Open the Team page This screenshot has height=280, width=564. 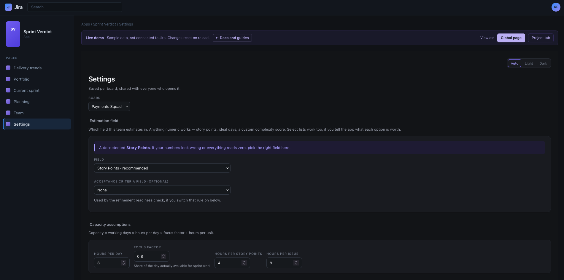tap(37, 113)
